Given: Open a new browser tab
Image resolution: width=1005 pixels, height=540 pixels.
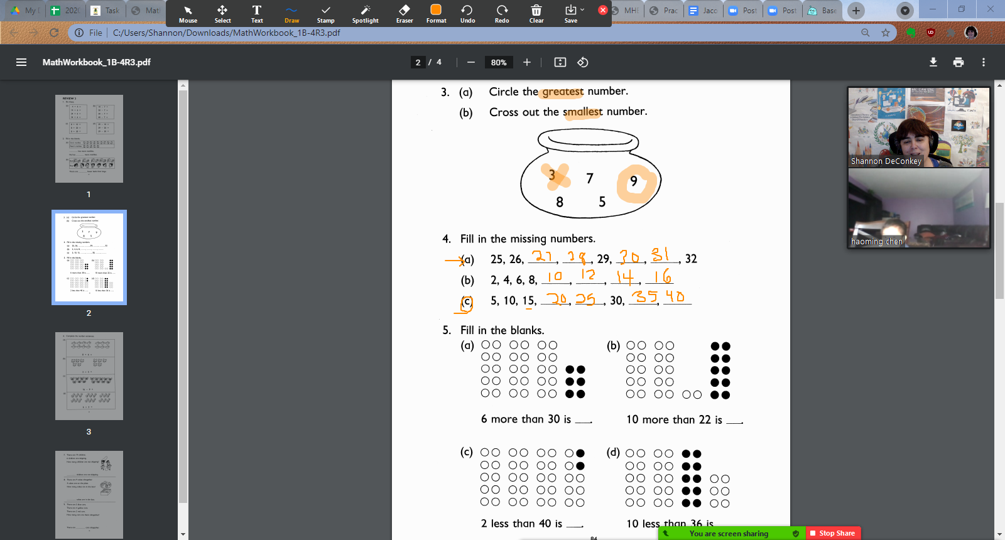Looking at the screenshot, I should click(856, 11).
